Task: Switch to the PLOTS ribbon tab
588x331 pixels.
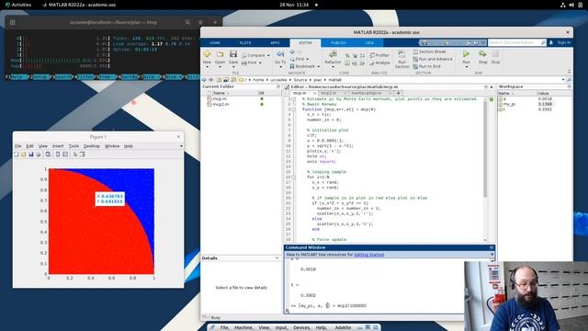Action: [x=245, y=43]
